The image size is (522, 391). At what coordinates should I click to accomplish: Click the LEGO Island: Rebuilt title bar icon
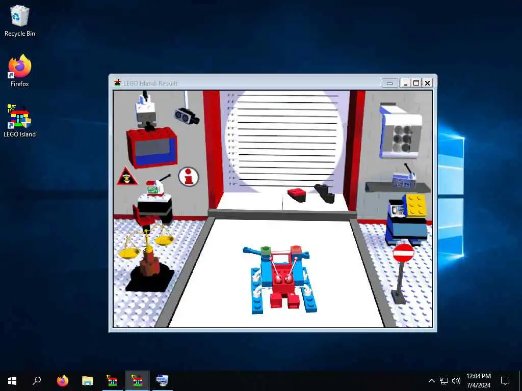click(118, 83)
